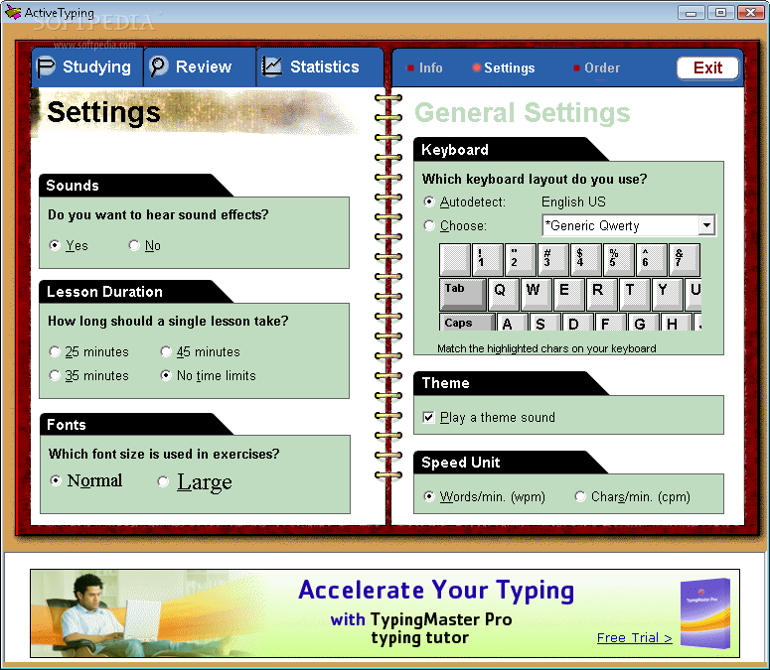Click the Statistics chart icon

pyautogui.click(x=271, y=67)
